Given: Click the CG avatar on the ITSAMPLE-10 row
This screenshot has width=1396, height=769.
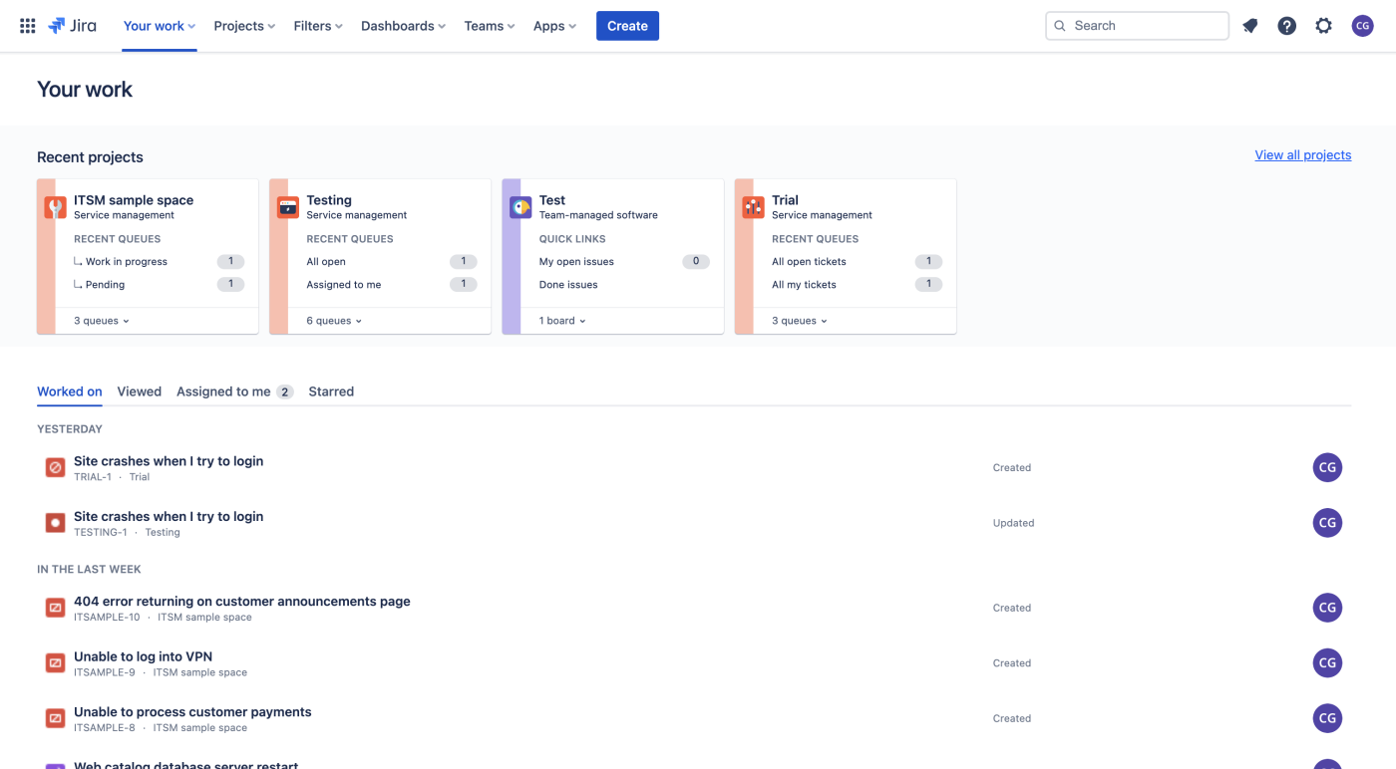Looking at the screenshot, I should [1327, 608].
